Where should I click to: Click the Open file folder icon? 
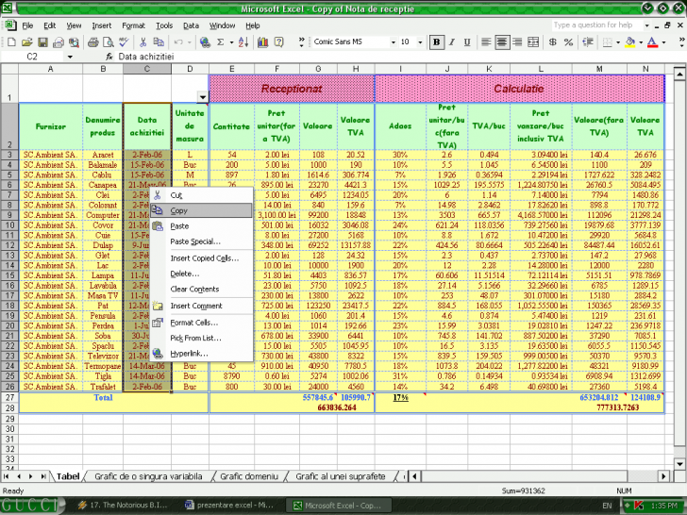coord(26,42)
